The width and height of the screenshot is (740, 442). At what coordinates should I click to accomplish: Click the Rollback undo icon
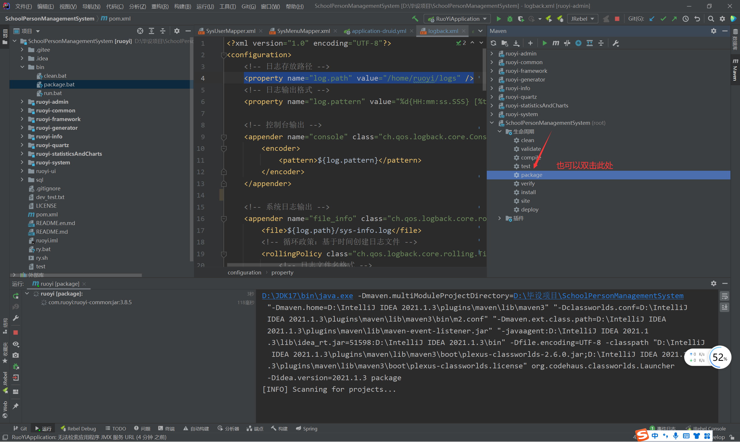[697, 19]
